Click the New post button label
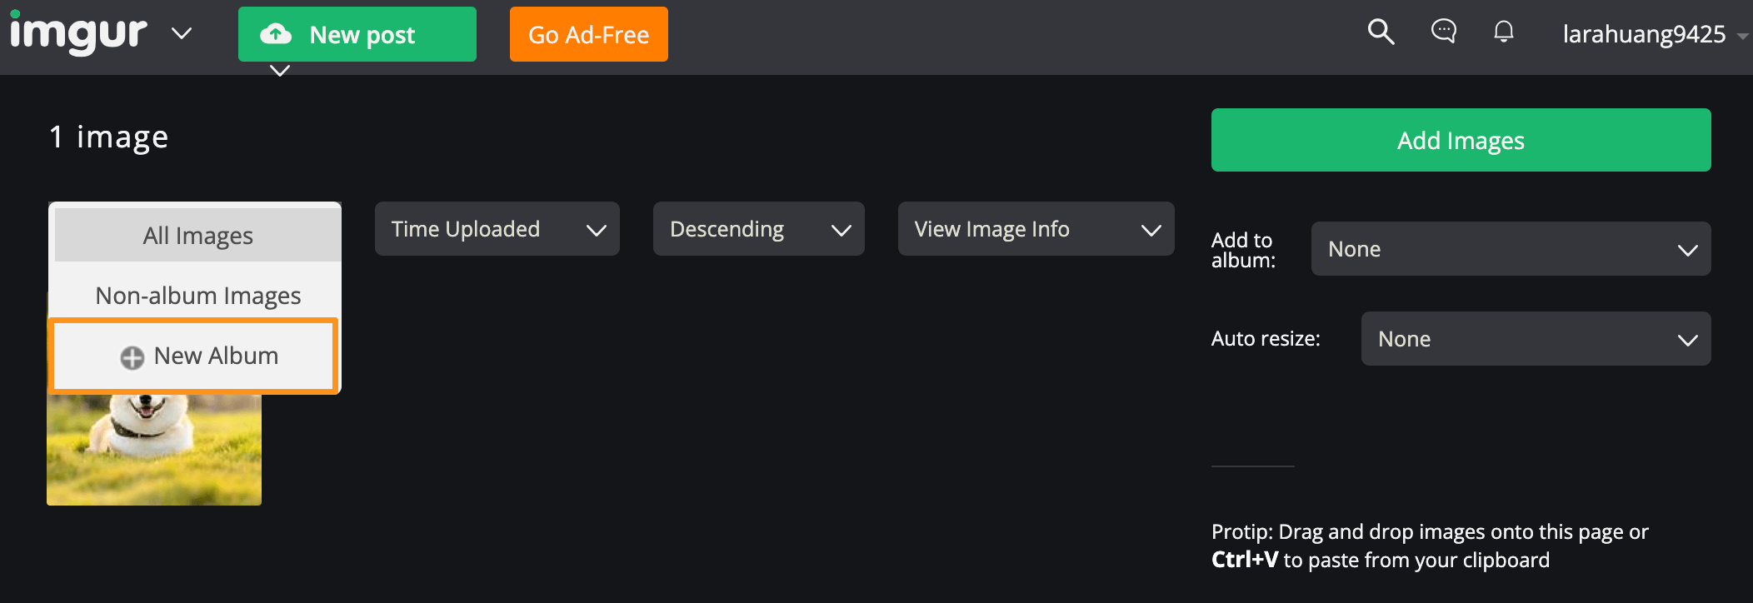This screenshot has width=1753, height=603. tap(362, 35)
